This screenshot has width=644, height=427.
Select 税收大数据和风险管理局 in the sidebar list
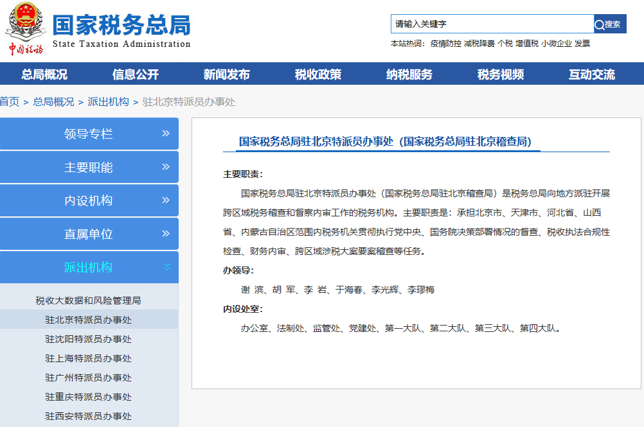88,301
